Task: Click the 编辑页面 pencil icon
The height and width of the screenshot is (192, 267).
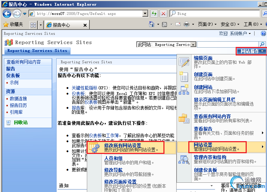Action: point(184,62)
